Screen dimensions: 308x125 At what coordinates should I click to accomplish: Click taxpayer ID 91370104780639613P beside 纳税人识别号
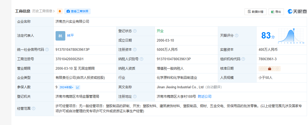(174, 59)
